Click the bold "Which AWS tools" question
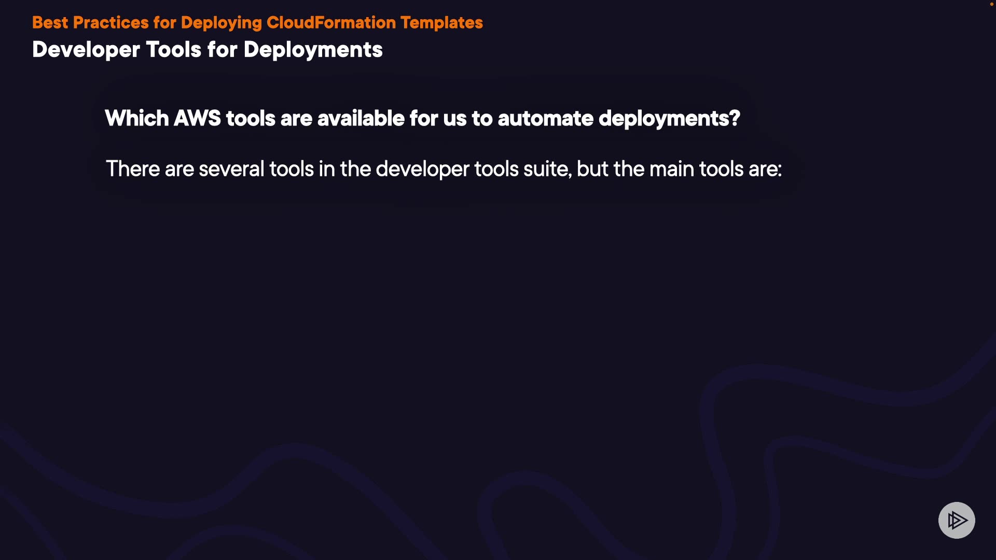Image resolution: width=996 pixels, height=560 pixels. tap(422, 119)
